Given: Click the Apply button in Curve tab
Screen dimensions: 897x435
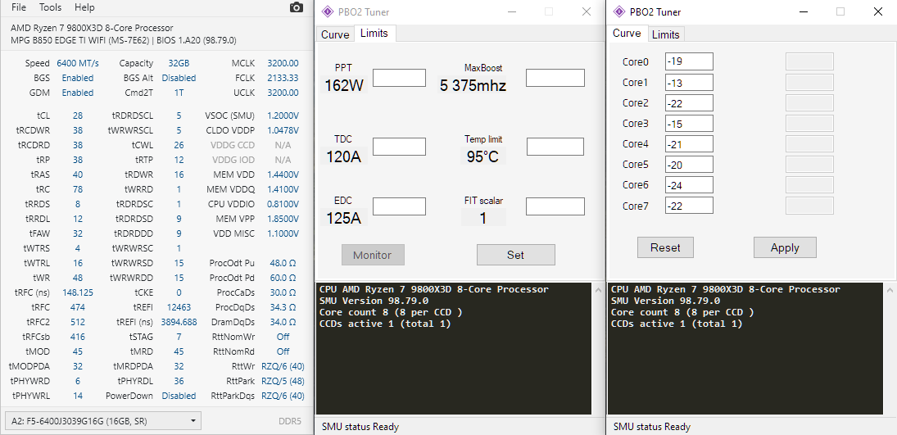Looking at the screenshot, I should (785, 248).
